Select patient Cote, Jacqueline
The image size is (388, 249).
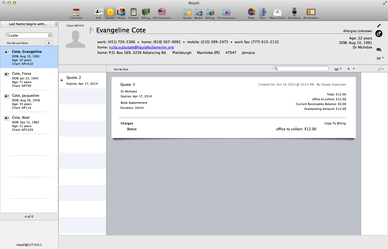point(29,101)
